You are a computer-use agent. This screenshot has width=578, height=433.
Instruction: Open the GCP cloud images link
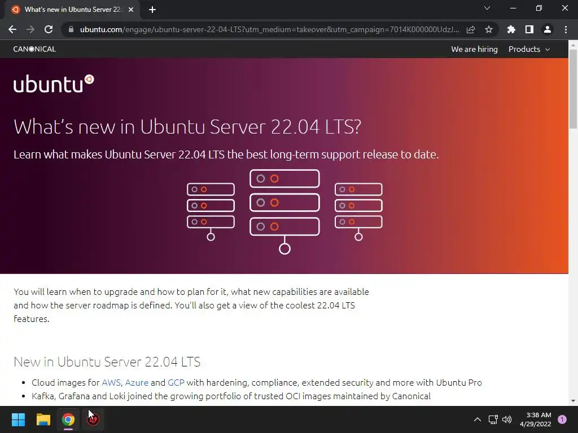[176, 383]
